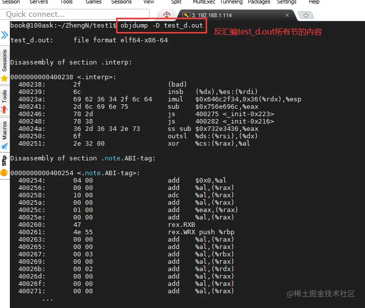Click the 'imul' instruction text
This screenshot has height=308, width=365.
pos(175,99)
